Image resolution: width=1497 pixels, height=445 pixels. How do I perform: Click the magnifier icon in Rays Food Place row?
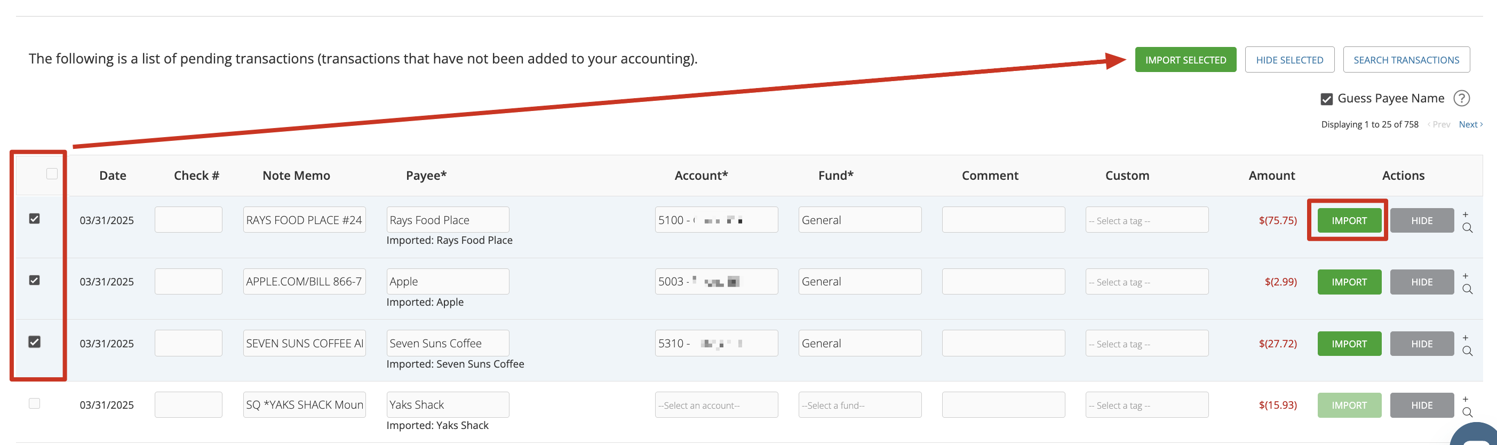pyautogui.click(x=1467, y=228)
